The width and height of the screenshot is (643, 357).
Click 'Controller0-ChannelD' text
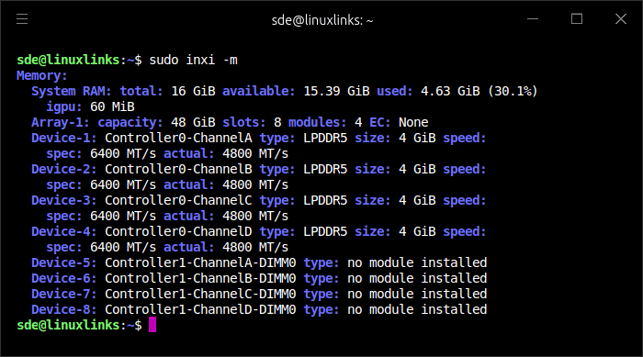click(x=178, y=231)
